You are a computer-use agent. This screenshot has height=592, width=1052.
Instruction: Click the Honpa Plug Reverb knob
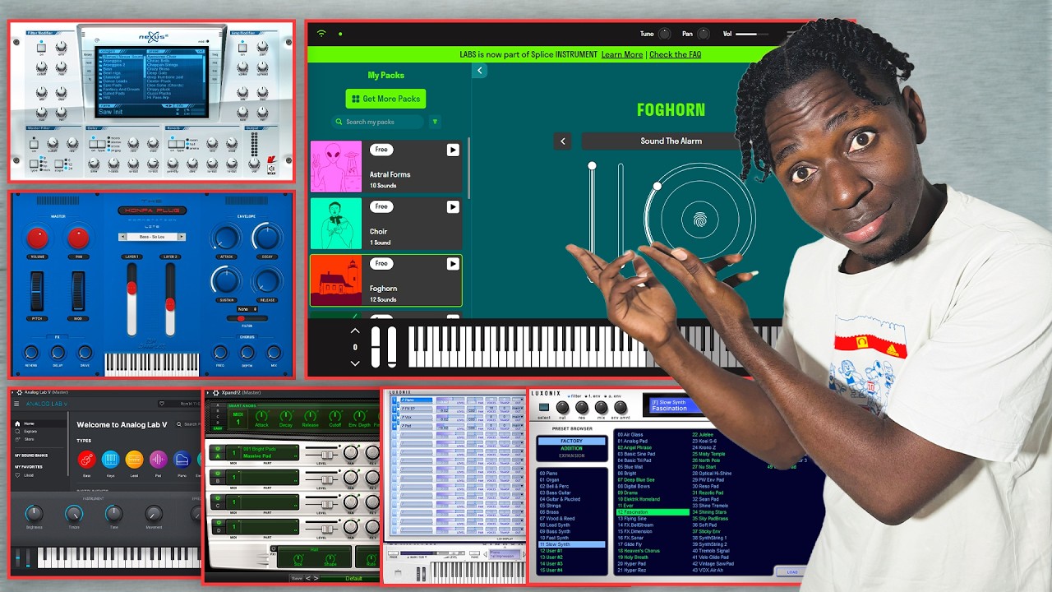[x=31, y=353]
